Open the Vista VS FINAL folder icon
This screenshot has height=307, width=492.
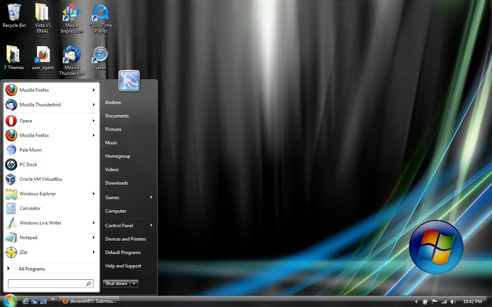pyautogui.click(x=43, y=18)
